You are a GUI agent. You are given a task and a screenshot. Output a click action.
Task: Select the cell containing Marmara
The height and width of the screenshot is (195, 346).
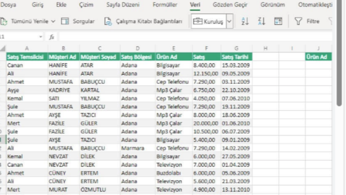138,148
